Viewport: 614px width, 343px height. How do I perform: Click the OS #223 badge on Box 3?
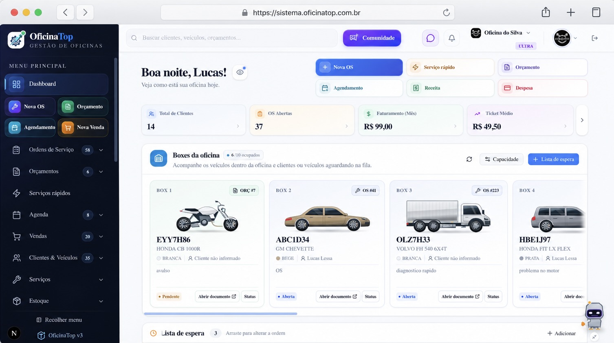[x=487, y=190]
